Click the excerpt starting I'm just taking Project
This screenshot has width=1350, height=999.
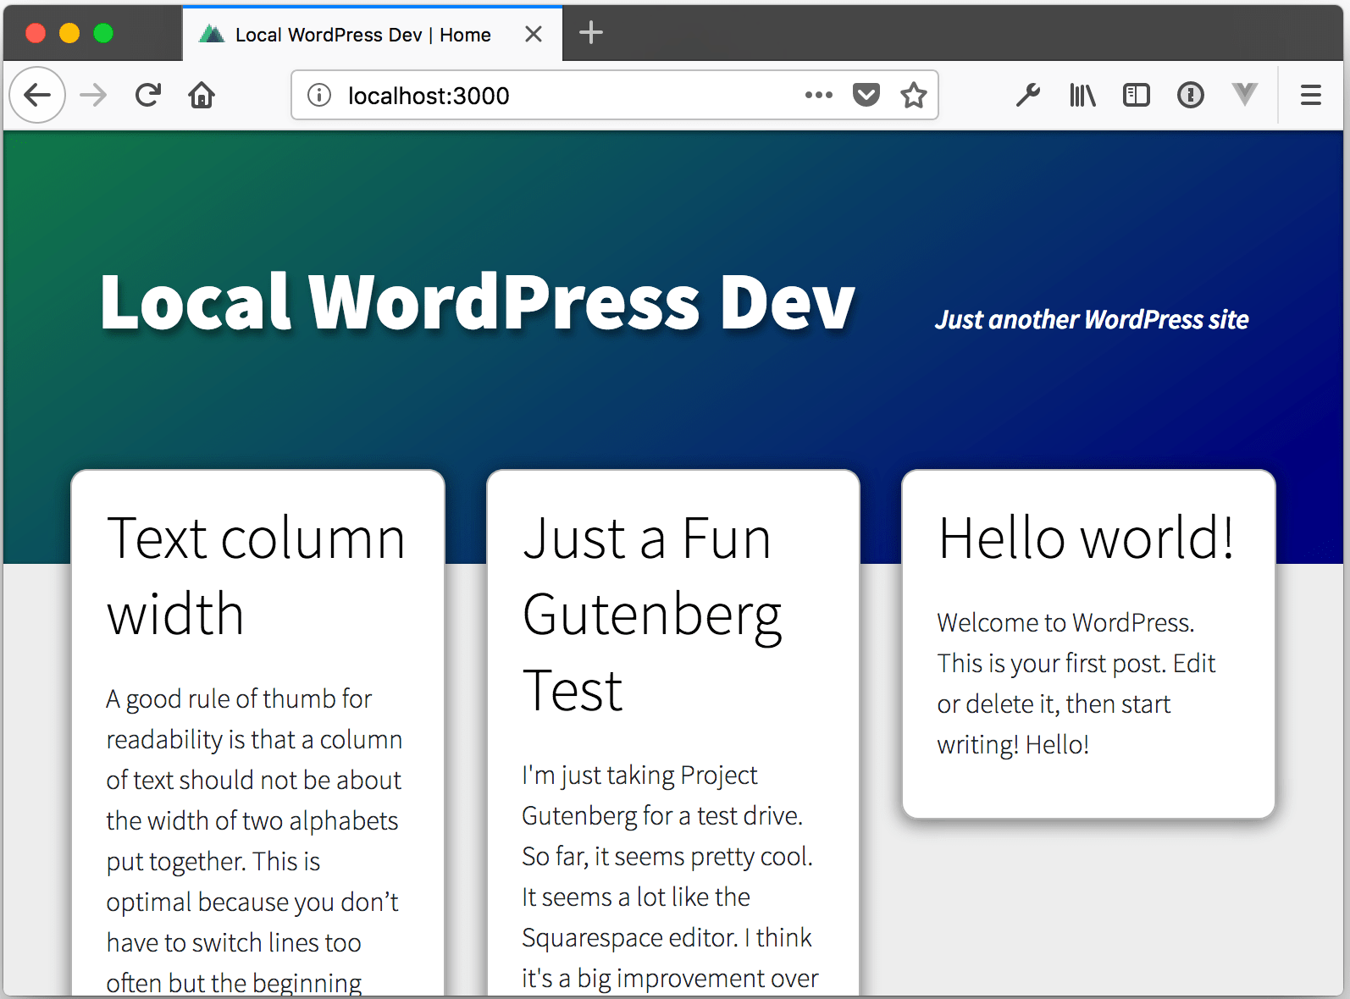point(670,877)
